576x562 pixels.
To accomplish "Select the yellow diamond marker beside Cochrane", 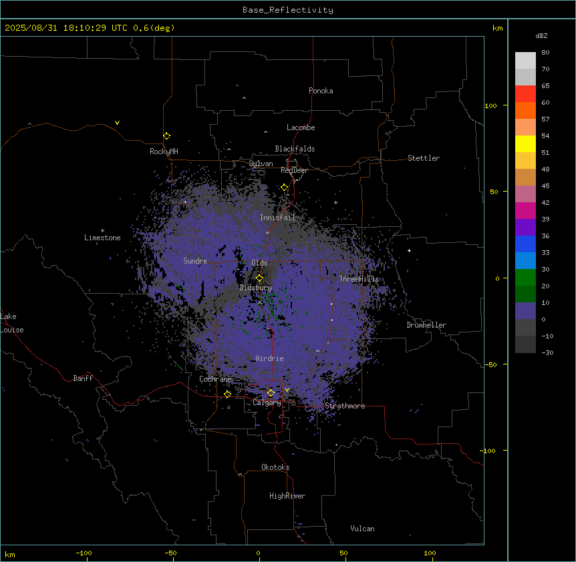I will click(x=227, y=394).
